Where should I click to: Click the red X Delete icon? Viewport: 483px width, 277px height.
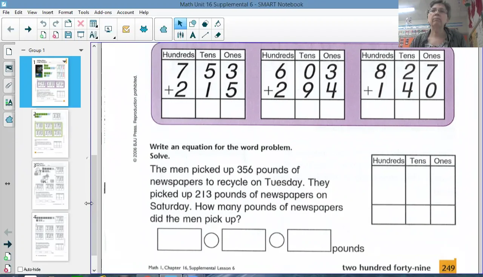coord(81,24)
